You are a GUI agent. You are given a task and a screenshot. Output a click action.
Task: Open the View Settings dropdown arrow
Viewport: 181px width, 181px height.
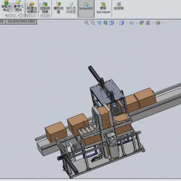[x=163, y=23]
